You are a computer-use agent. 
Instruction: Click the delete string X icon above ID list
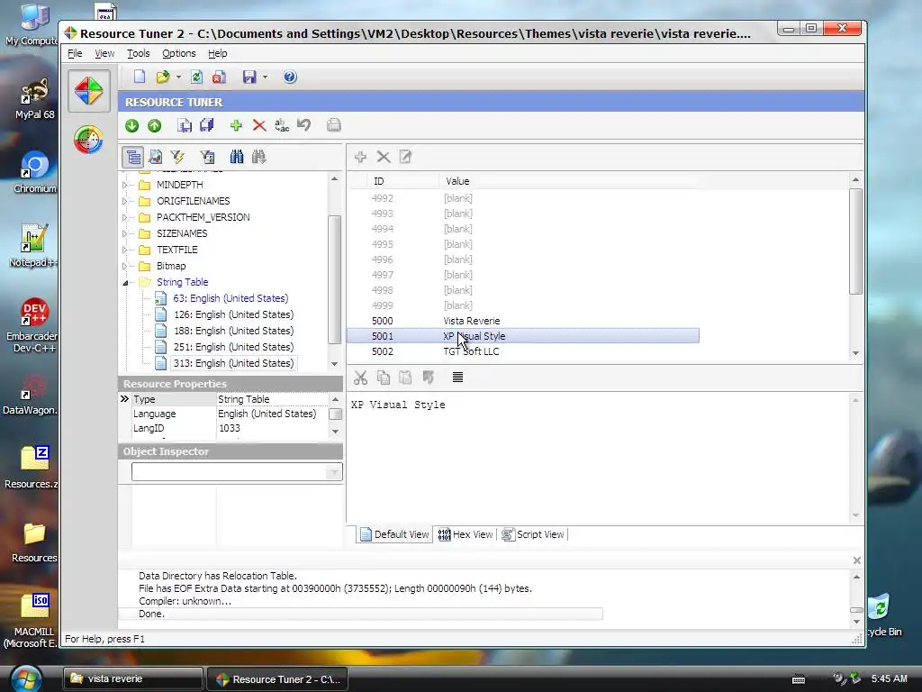tap(384, 157)
